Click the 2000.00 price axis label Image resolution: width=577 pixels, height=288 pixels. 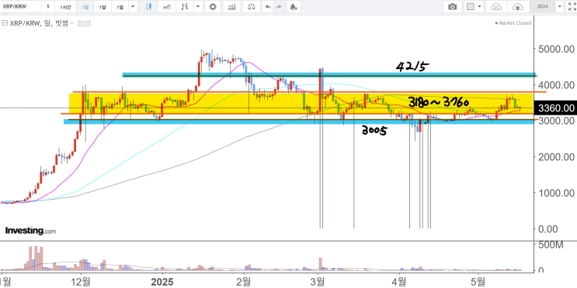556,156
